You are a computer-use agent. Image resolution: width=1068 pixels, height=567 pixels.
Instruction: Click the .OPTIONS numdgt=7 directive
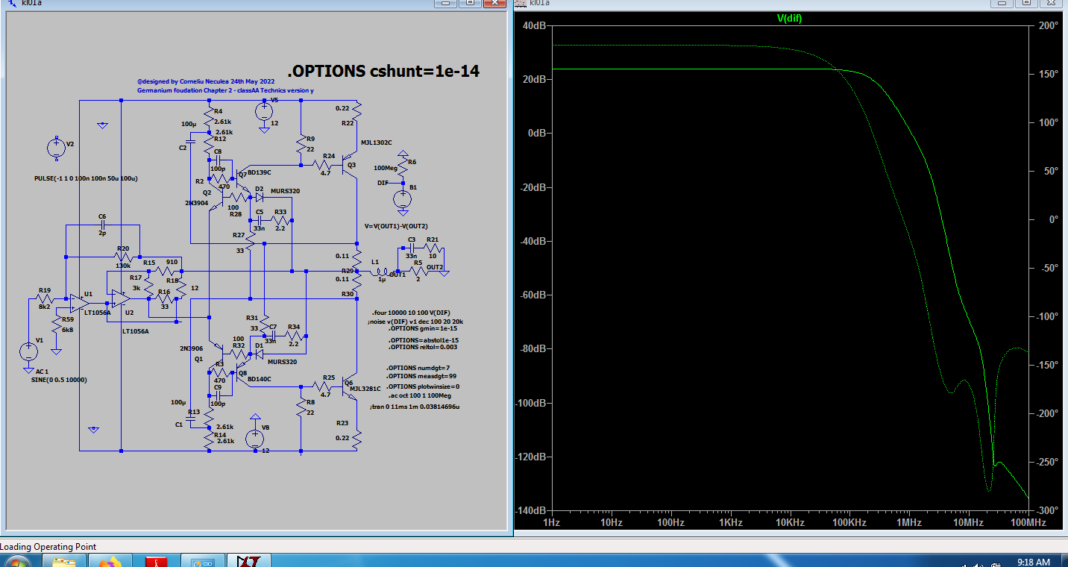point(418,368)
